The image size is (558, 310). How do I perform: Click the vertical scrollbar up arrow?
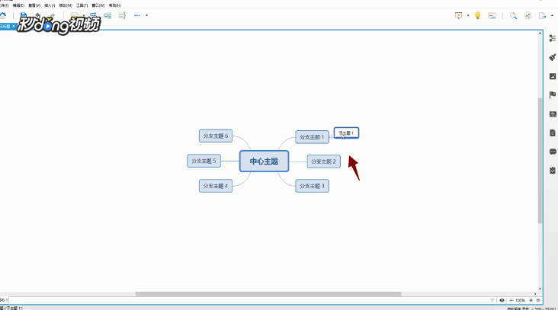click(540, 33)
